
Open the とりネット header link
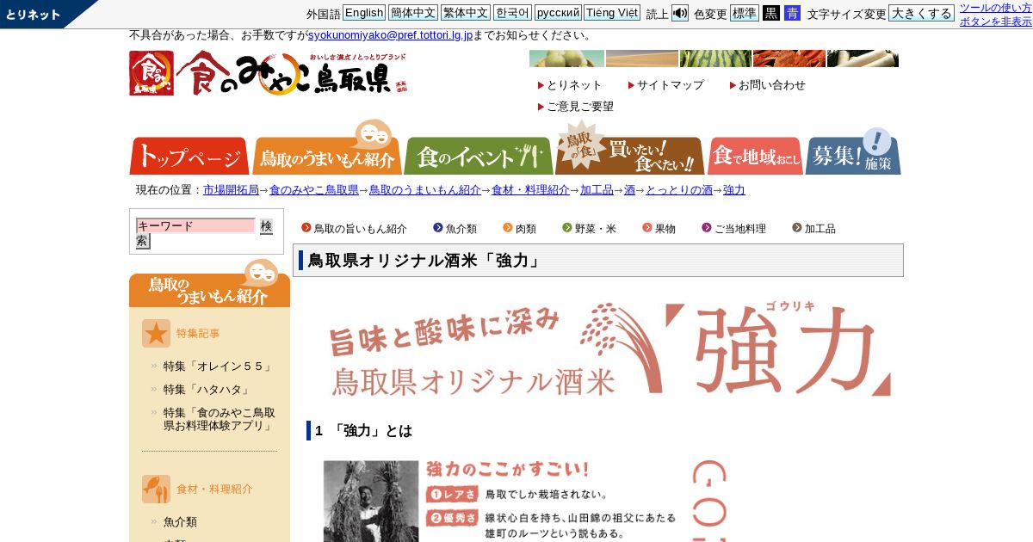[x=573, y=85]
